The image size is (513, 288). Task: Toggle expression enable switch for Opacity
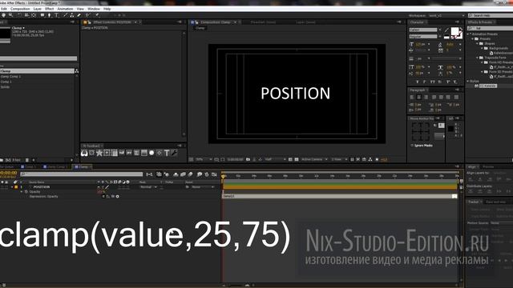[103, 197]
